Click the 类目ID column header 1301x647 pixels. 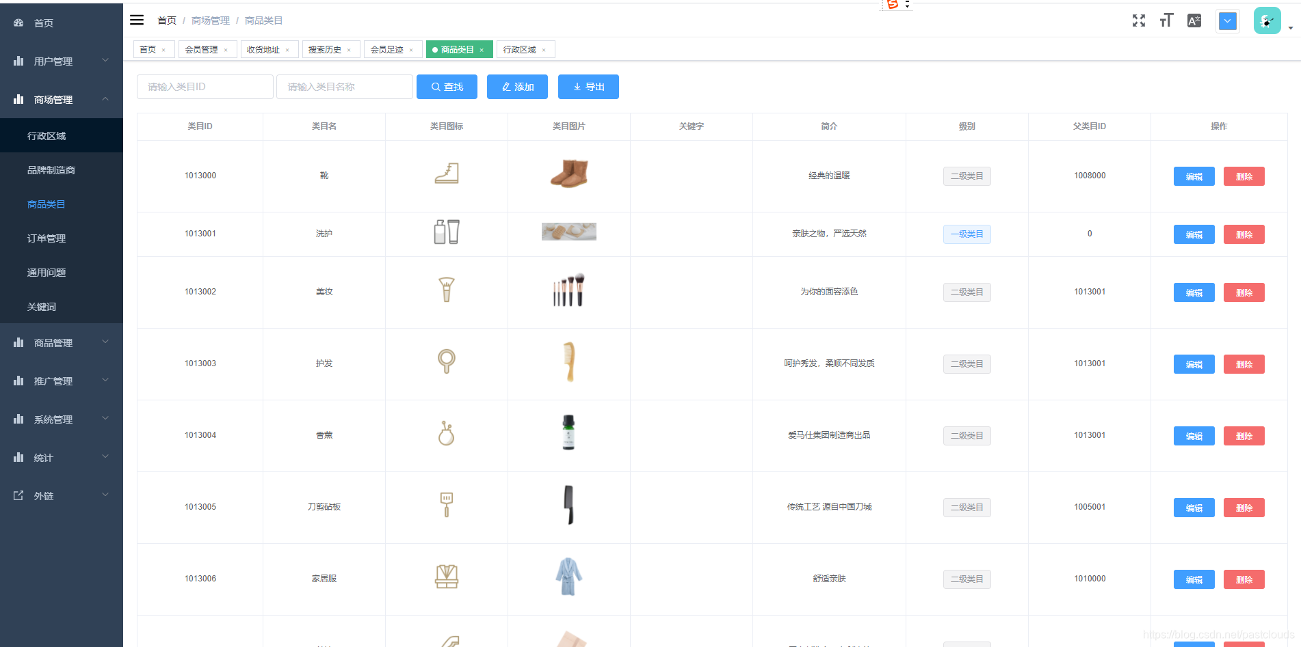200,126
